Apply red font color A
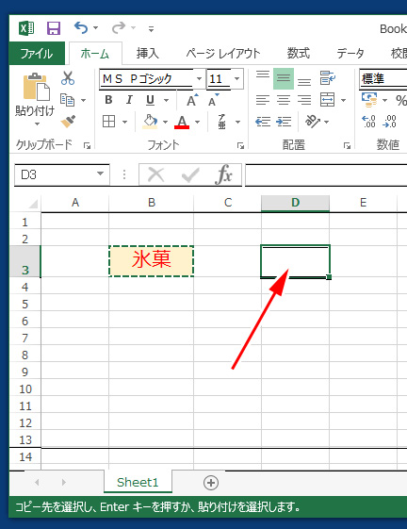 tap(182, 122)
